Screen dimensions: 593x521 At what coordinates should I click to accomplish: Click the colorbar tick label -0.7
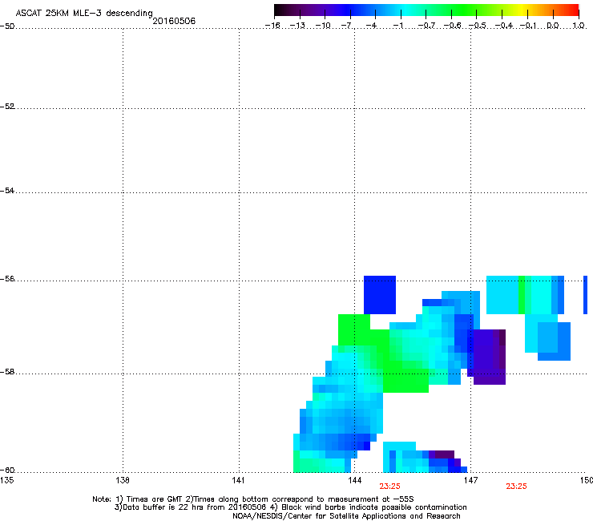coord(426,26)
